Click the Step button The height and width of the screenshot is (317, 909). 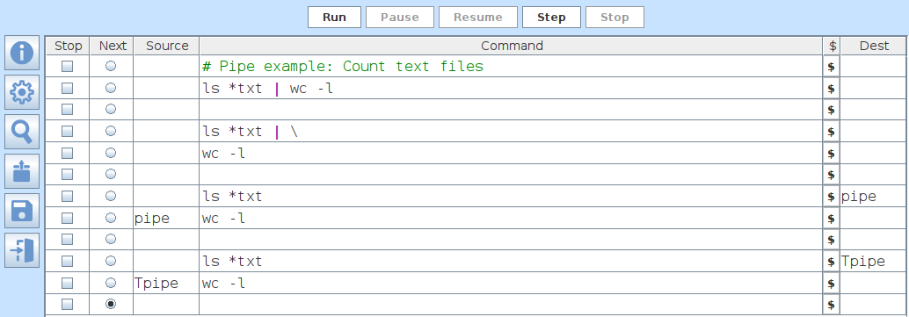click(x=551, y=18)
